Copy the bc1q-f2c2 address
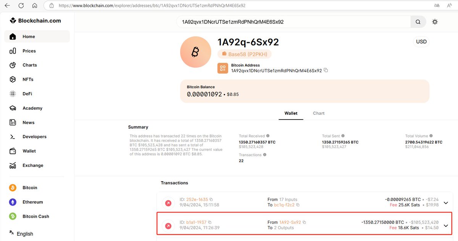Image resolution: width=458 pixels, height=241 pixels. pyautogui.click(x=298, y=205)
